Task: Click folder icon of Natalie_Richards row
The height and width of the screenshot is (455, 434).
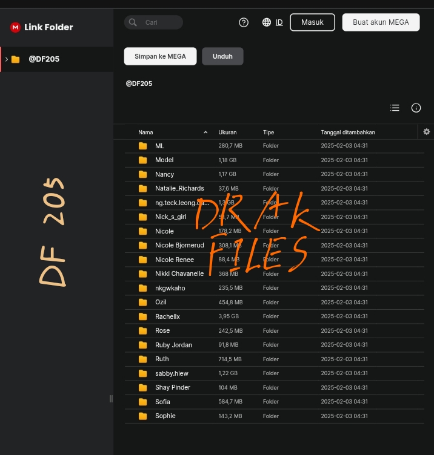Action: pos(142,189)
